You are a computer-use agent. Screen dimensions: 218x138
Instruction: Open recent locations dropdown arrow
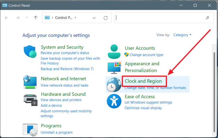point(27,17)
